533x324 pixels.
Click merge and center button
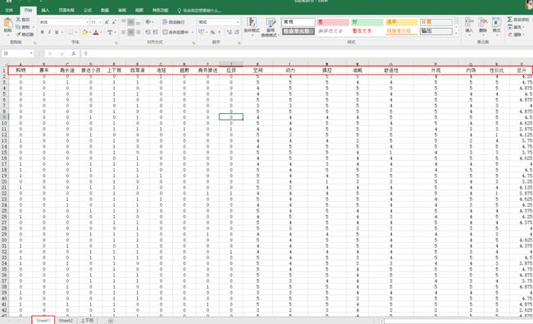coord(175,32)
